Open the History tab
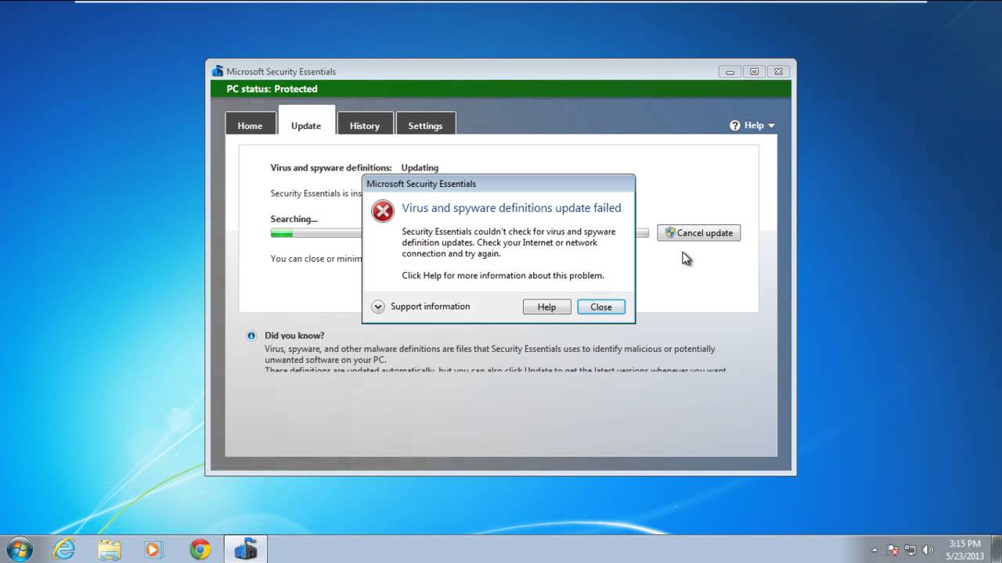The height and width of the screenshot is (563, 1002). point(365,125)
